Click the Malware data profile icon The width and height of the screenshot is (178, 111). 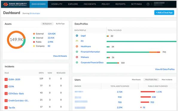point(77,57)
